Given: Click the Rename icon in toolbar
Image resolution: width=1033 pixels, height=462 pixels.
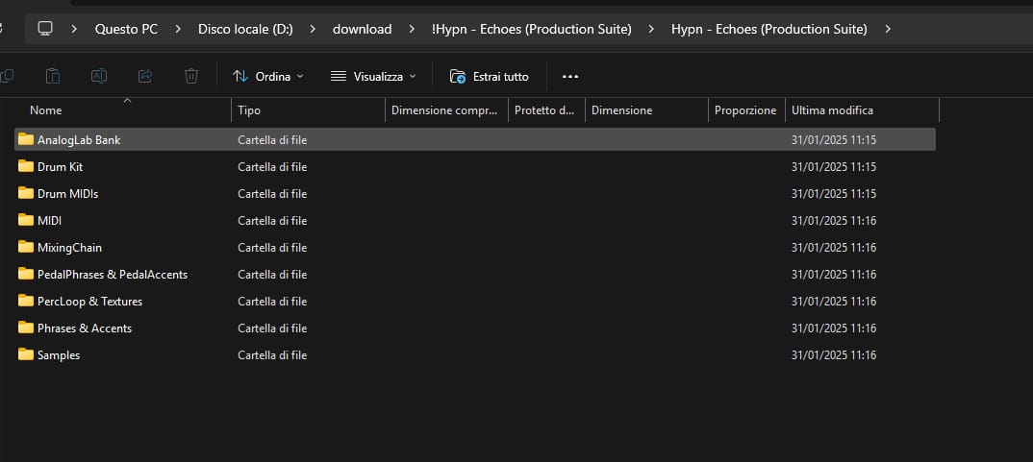Looking at the screenshot, I should pyautogui.click(x=99, y=76).
